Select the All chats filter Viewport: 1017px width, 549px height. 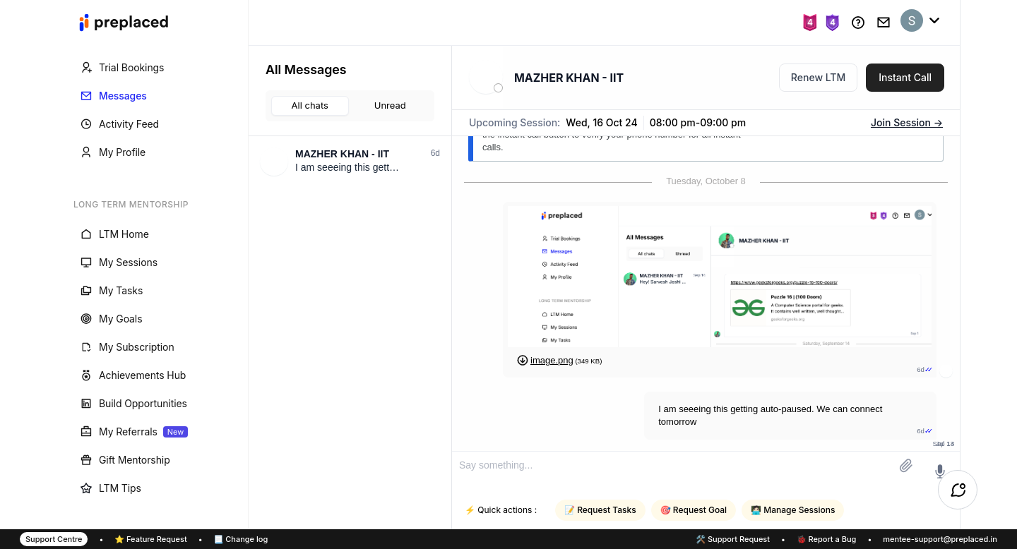(310, 106)
